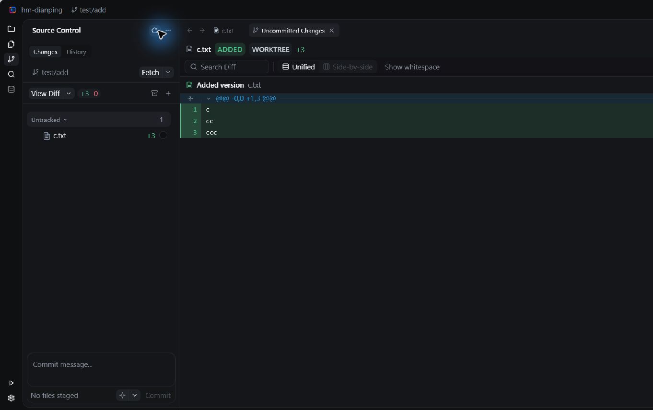The height and width of the screenshot is (410, 653).
Task: Open the c.txt editor tab
Action: tap(224, 31)
